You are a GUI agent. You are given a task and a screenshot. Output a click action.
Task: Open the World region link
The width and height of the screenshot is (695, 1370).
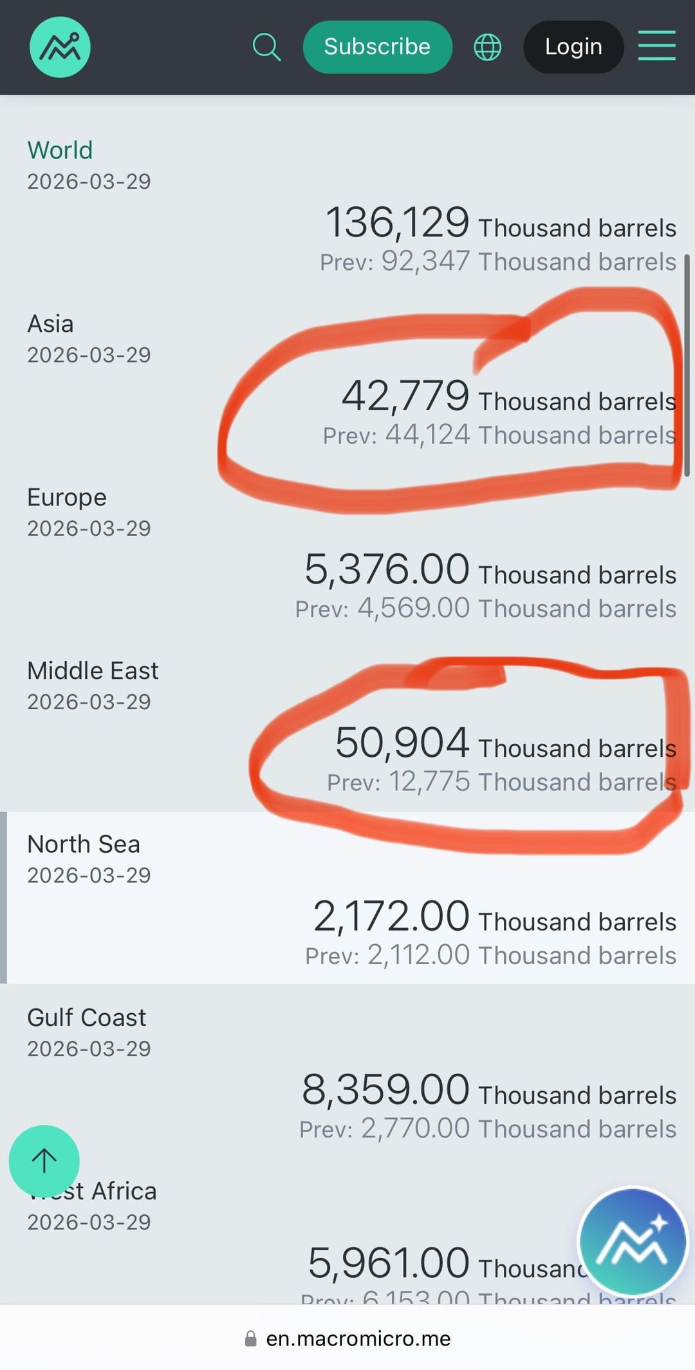(60, 150)
